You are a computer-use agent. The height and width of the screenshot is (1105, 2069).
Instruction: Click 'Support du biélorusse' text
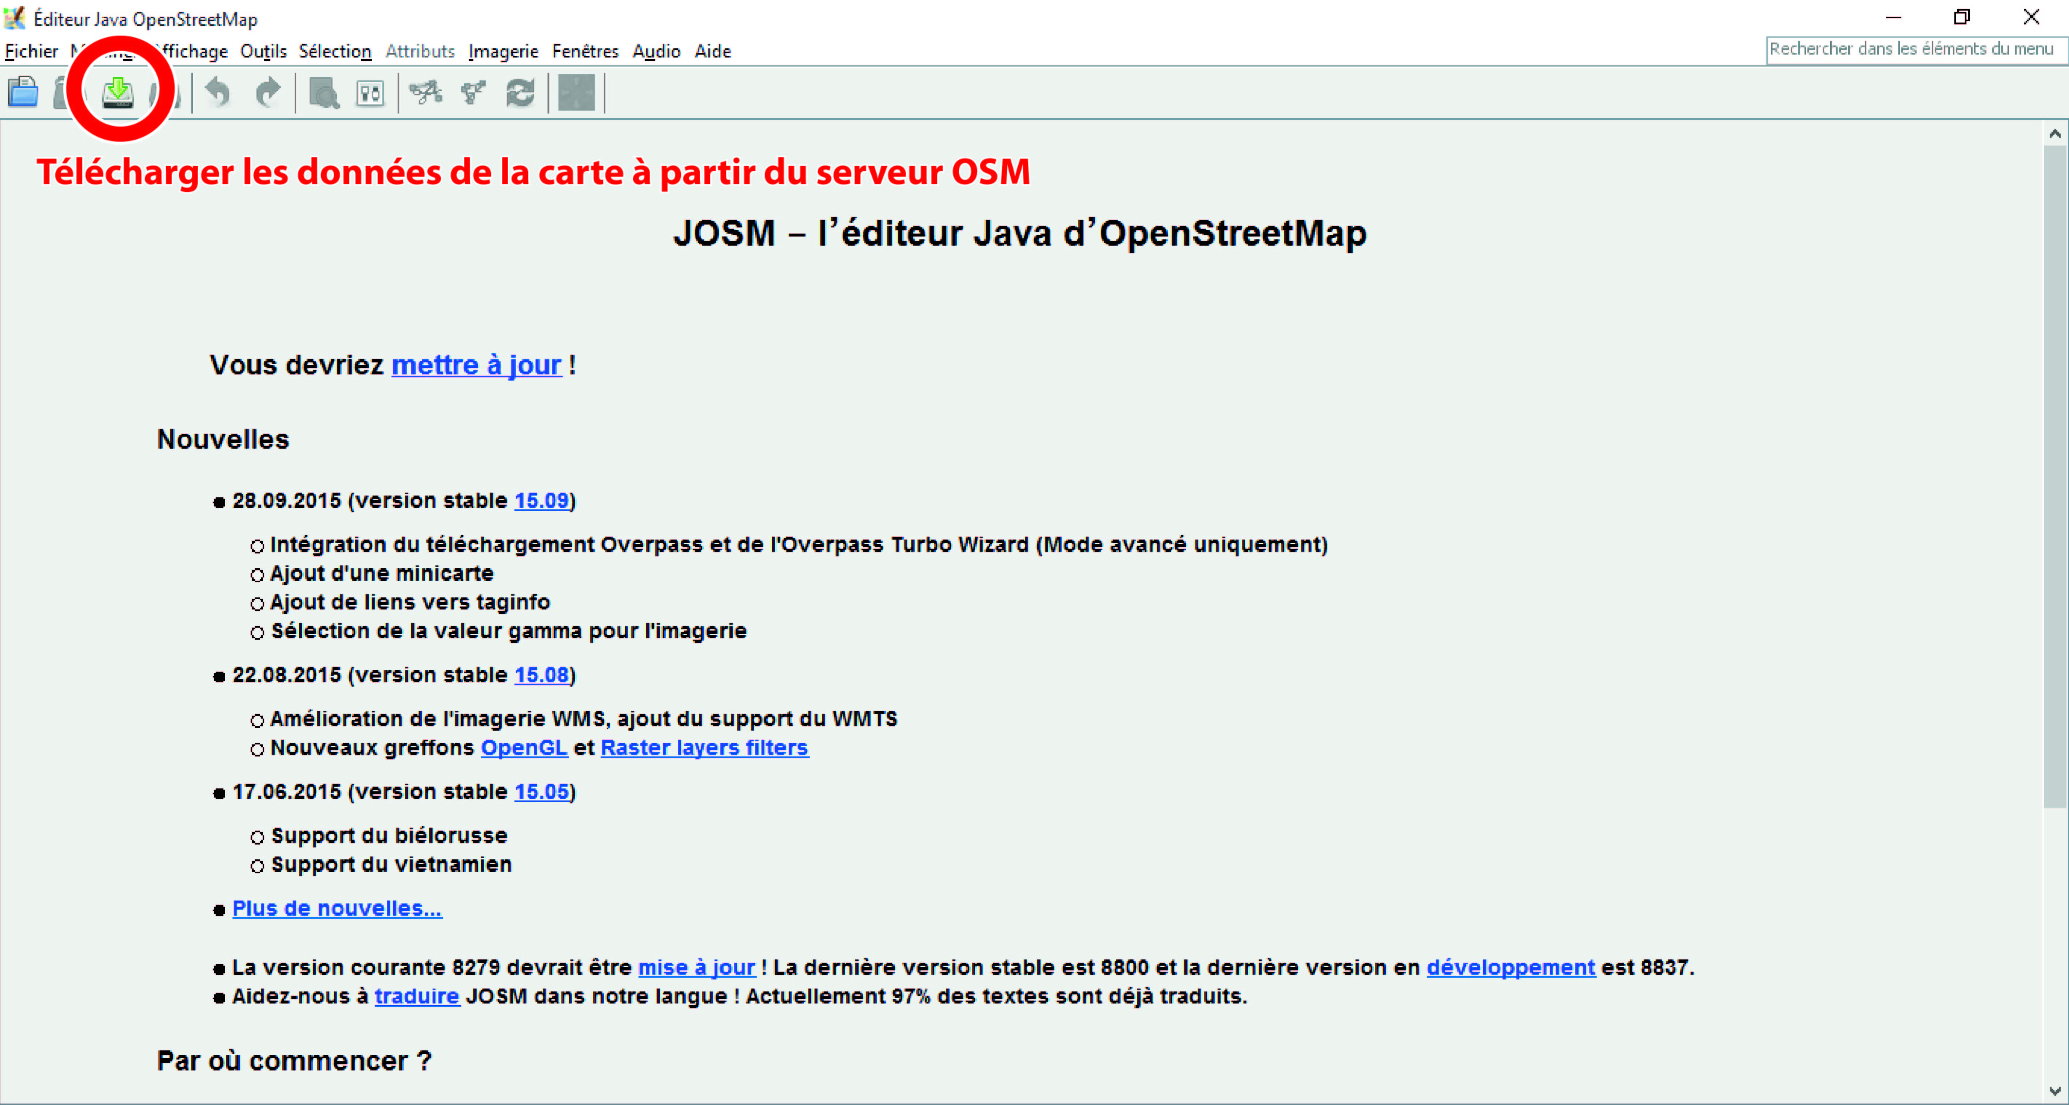389,836
